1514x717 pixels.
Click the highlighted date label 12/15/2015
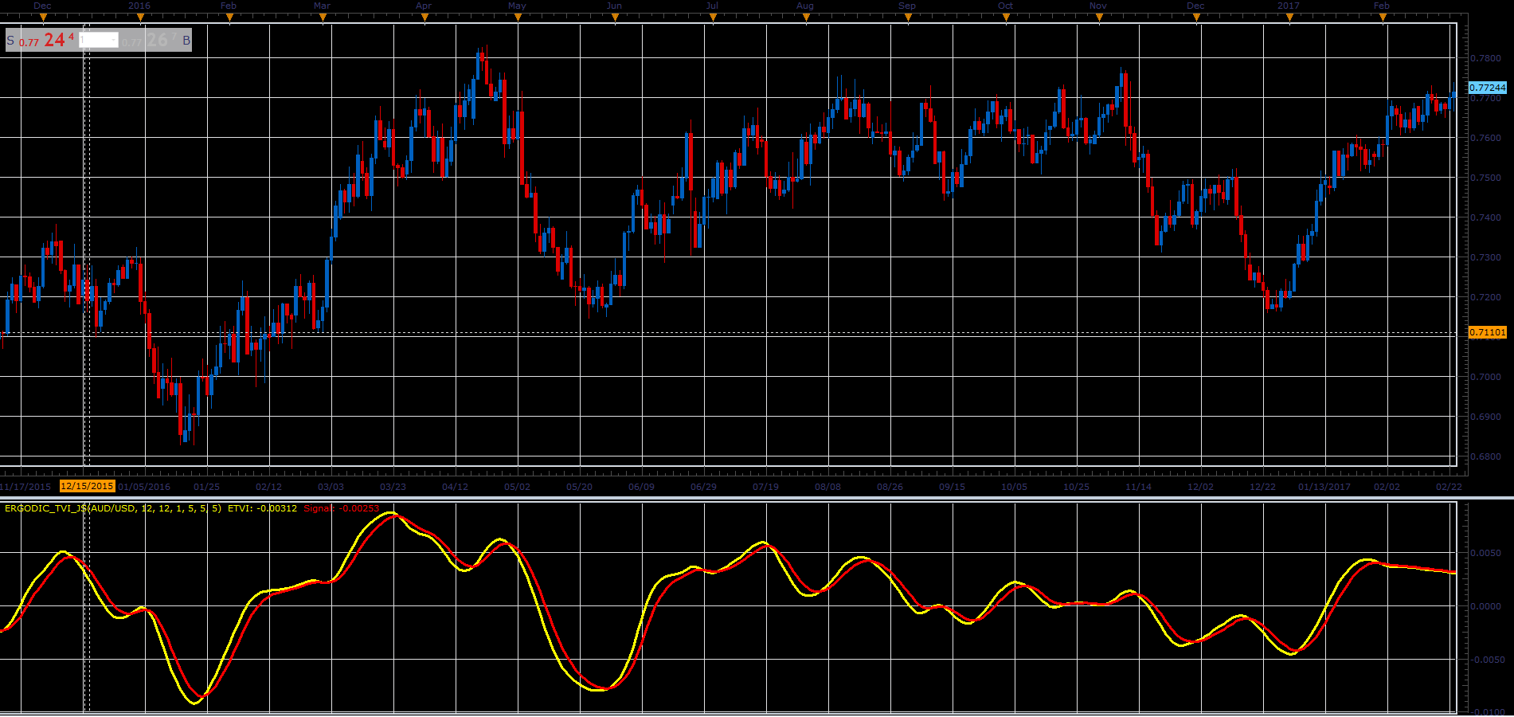pos(88,486)
